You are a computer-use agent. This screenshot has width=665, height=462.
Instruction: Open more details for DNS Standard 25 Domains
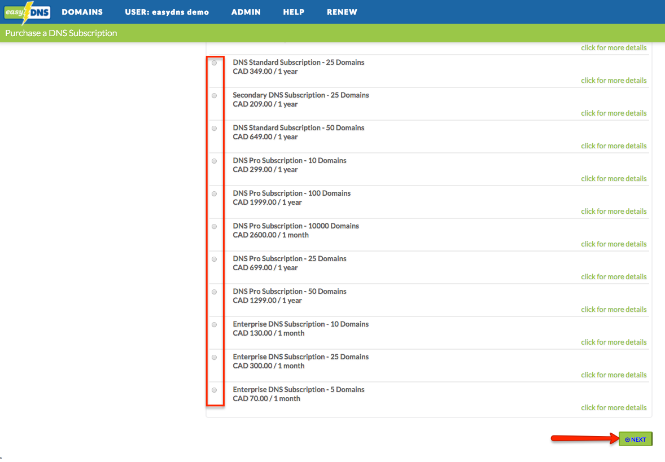614,81
